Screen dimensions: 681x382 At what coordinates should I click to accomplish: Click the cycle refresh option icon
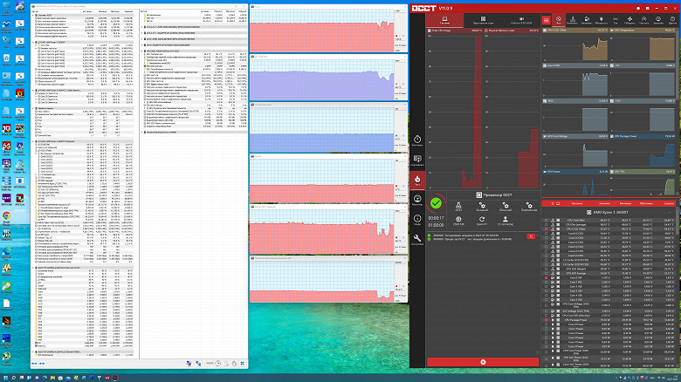[482, 221]
